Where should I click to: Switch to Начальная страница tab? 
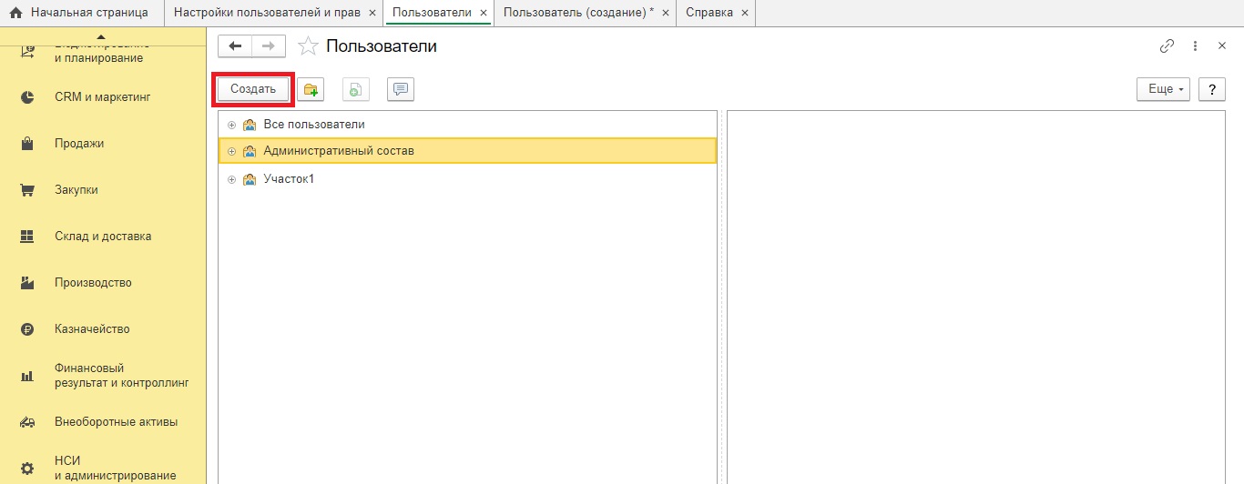point(82,13)
